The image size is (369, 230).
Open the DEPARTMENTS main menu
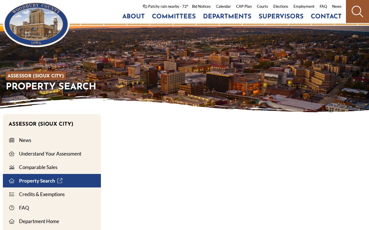[x=227, y=16]
